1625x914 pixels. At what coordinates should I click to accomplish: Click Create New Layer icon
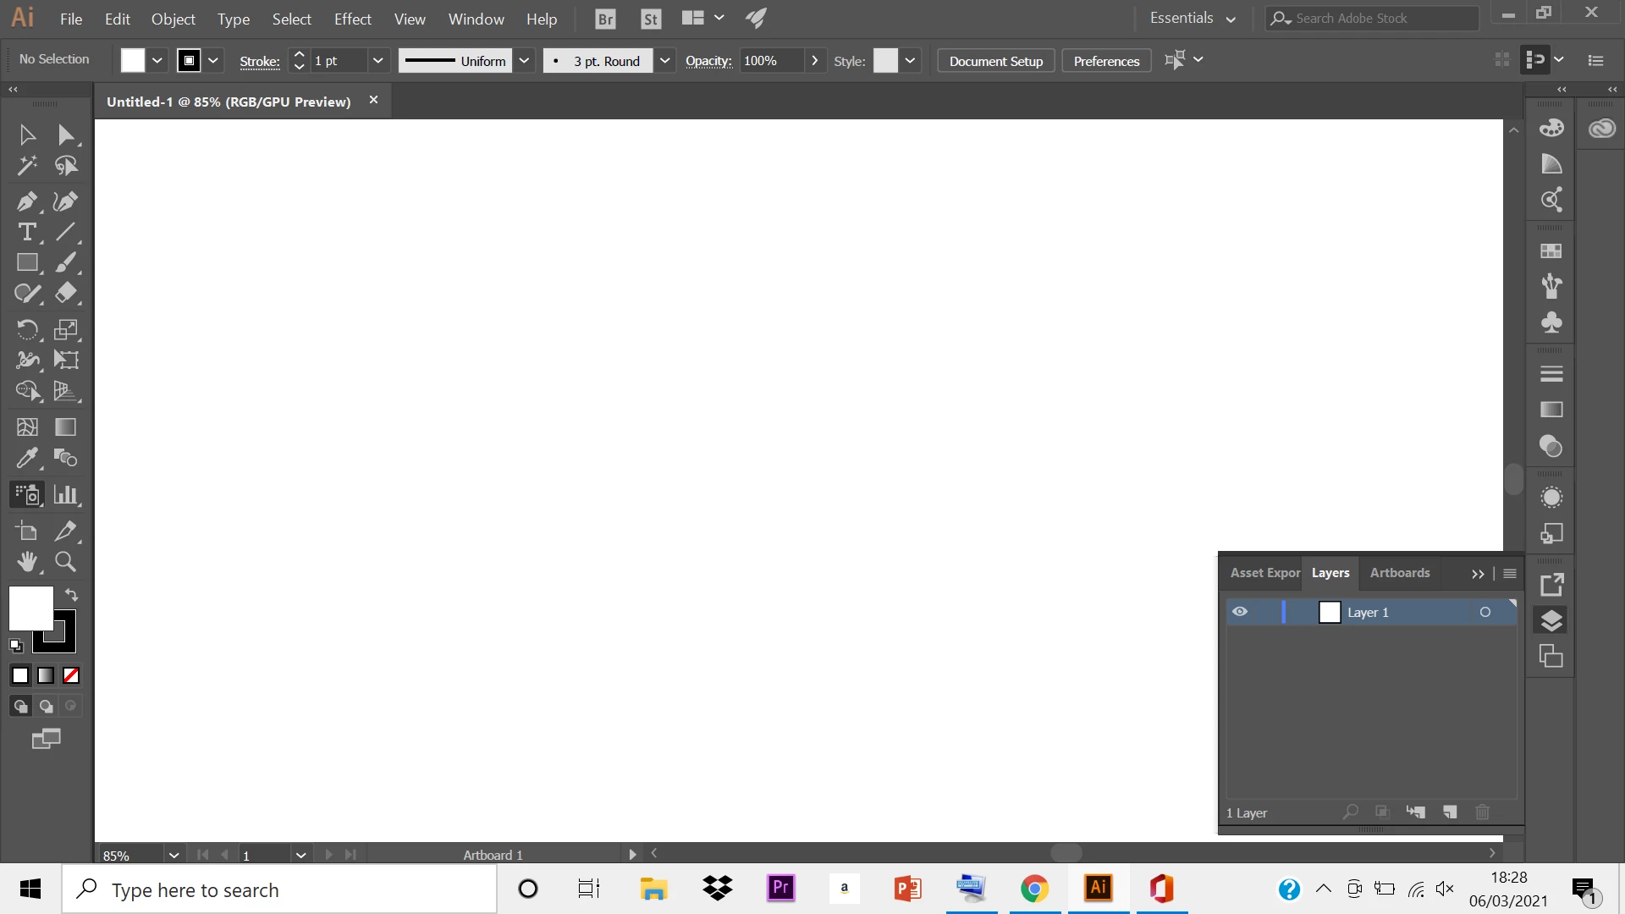(x=1450, y=812)
